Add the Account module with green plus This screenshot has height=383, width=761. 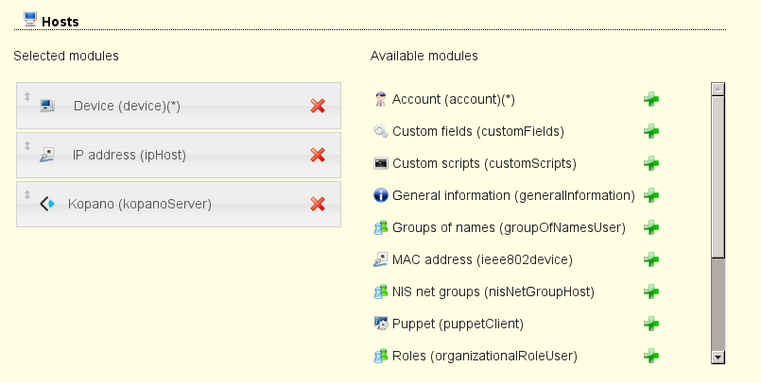point(651,99)
